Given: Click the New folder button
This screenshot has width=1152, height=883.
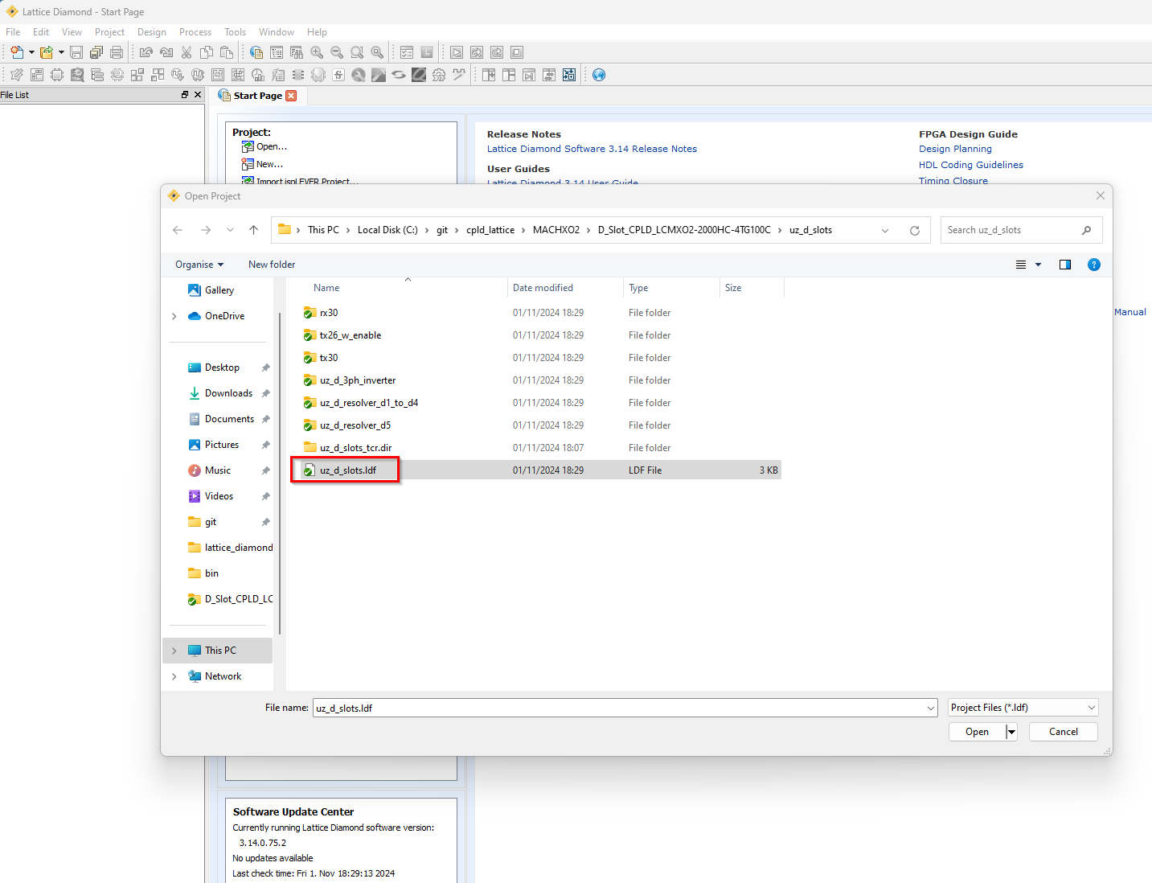Looking at the screenshot, I should [x=272, y=265].
